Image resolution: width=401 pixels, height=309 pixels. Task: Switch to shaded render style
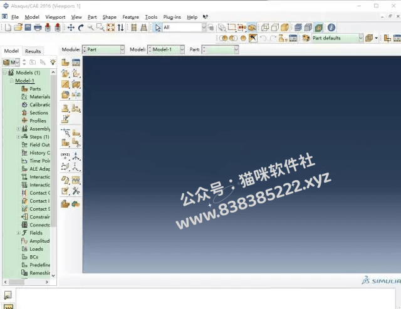pos(284,28)
